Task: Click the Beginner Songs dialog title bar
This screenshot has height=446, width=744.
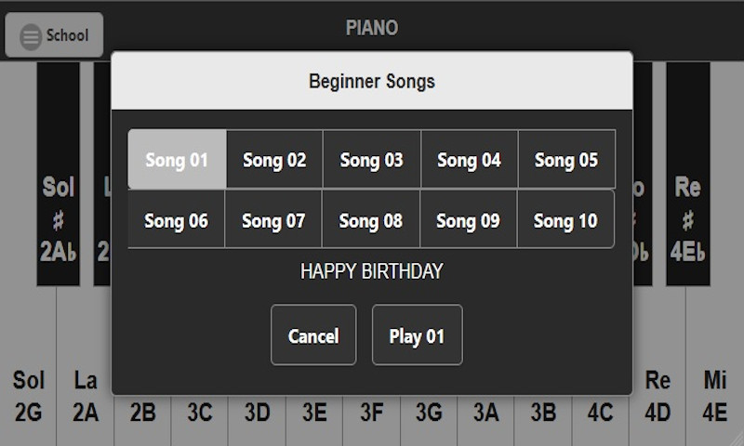Action: tap(372, 82)
